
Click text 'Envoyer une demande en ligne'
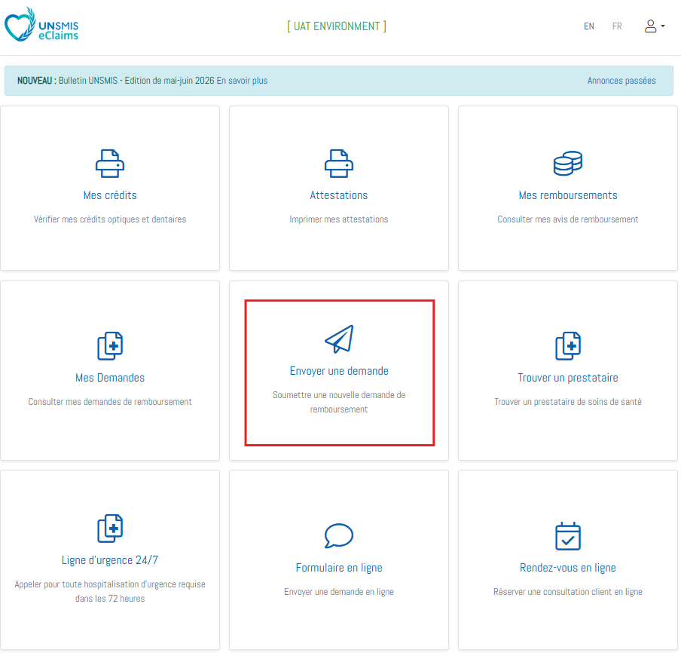click(x=339, y=592)
